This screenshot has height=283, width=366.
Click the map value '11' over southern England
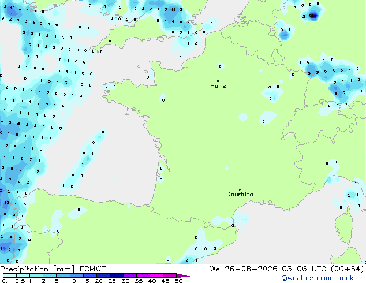(x=173, y=10)
